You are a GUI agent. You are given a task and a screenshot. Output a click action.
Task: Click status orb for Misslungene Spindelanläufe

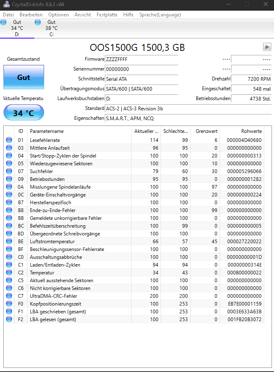click(9, 187)
